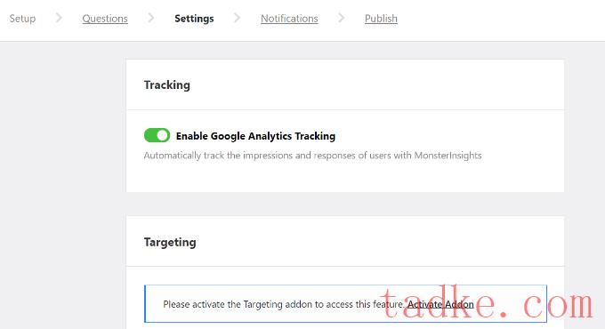Click the word MonsterInsights in the description

point(448,156)
